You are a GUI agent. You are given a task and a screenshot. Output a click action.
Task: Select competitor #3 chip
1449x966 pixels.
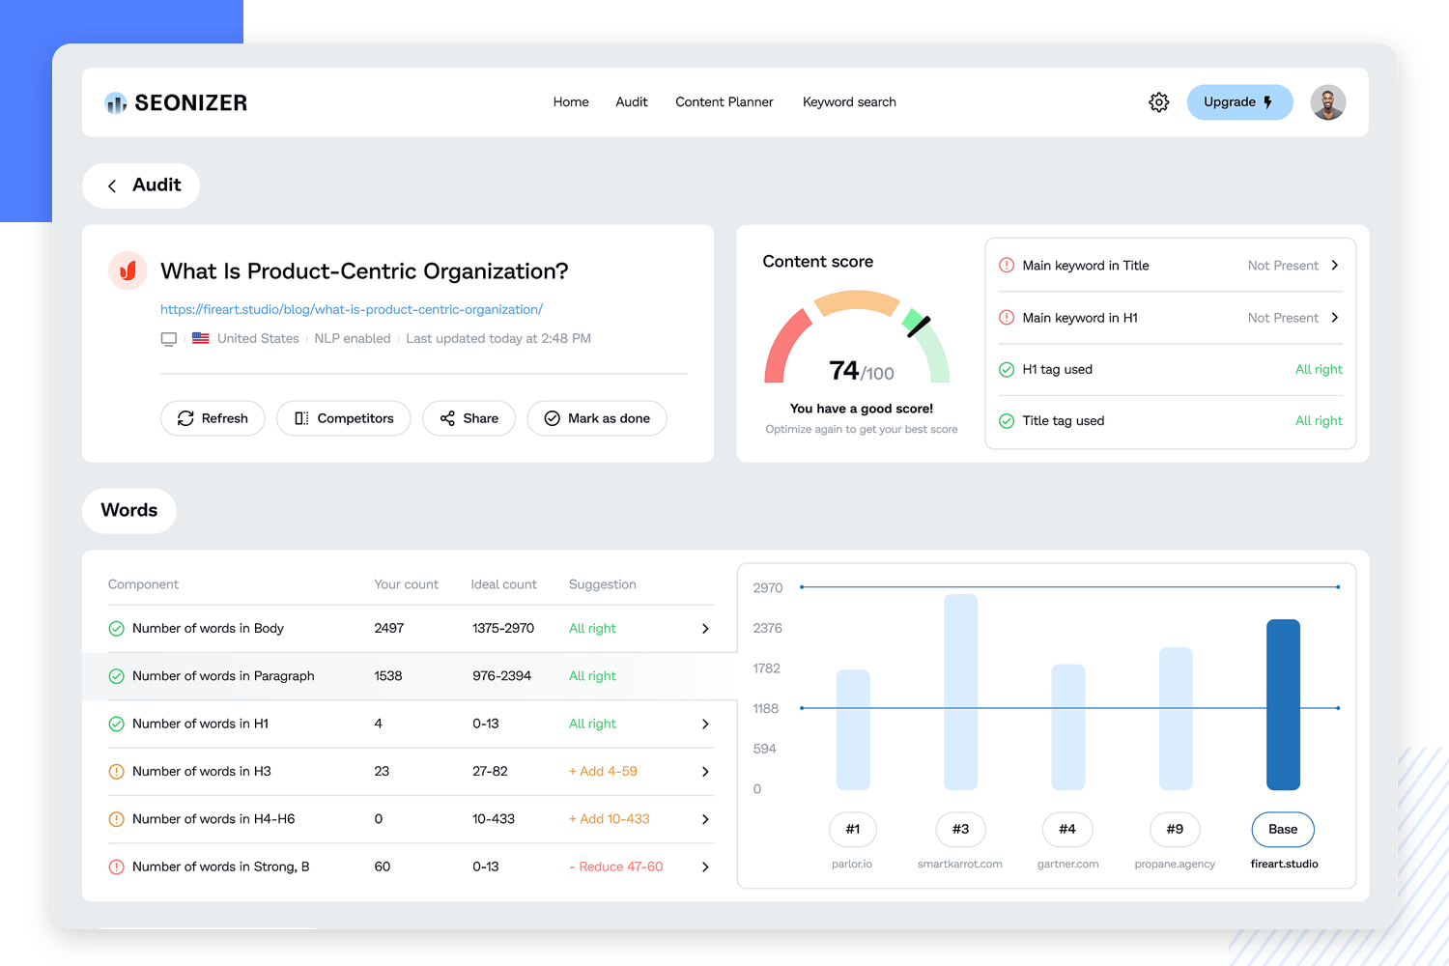960,830
